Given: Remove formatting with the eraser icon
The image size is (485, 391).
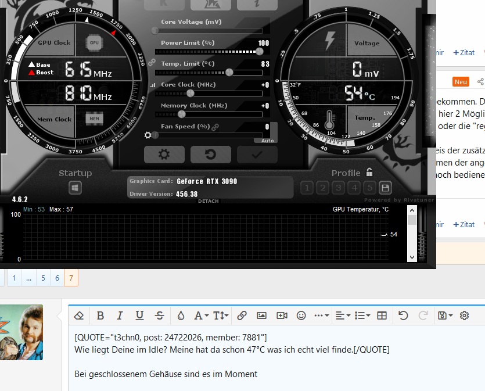Looking at the screenshot, I should coord(79,315).
